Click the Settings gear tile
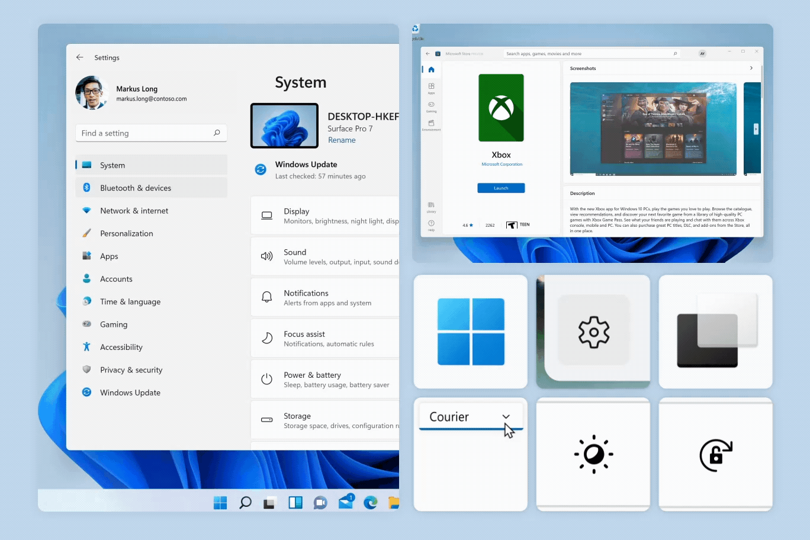The height and width of the screenshot is (540, 810). click(593, 332)
